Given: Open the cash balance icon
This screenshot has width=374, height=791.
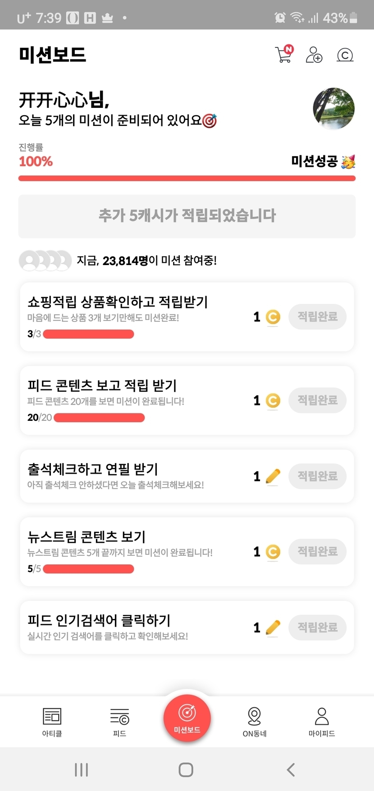Looking at the screenshot, I should [345, 55].
